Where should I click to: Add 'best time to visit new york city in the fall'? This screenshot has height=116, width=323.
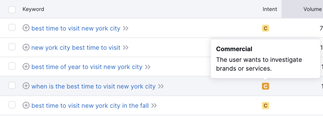[x=26, y=106]
